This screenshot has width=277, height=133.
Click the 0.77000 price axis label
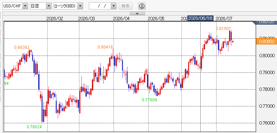click(267, 106)
